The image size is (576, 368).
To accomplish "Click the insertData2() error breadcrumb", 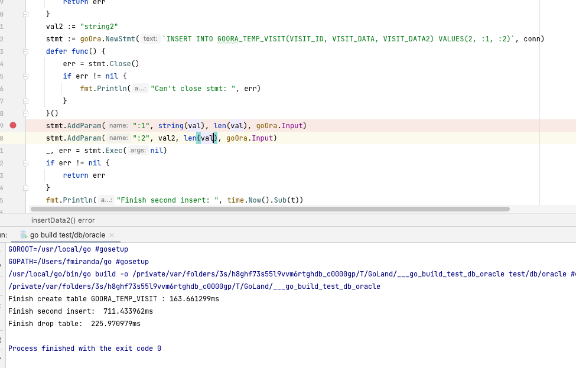I will [62, 220].
